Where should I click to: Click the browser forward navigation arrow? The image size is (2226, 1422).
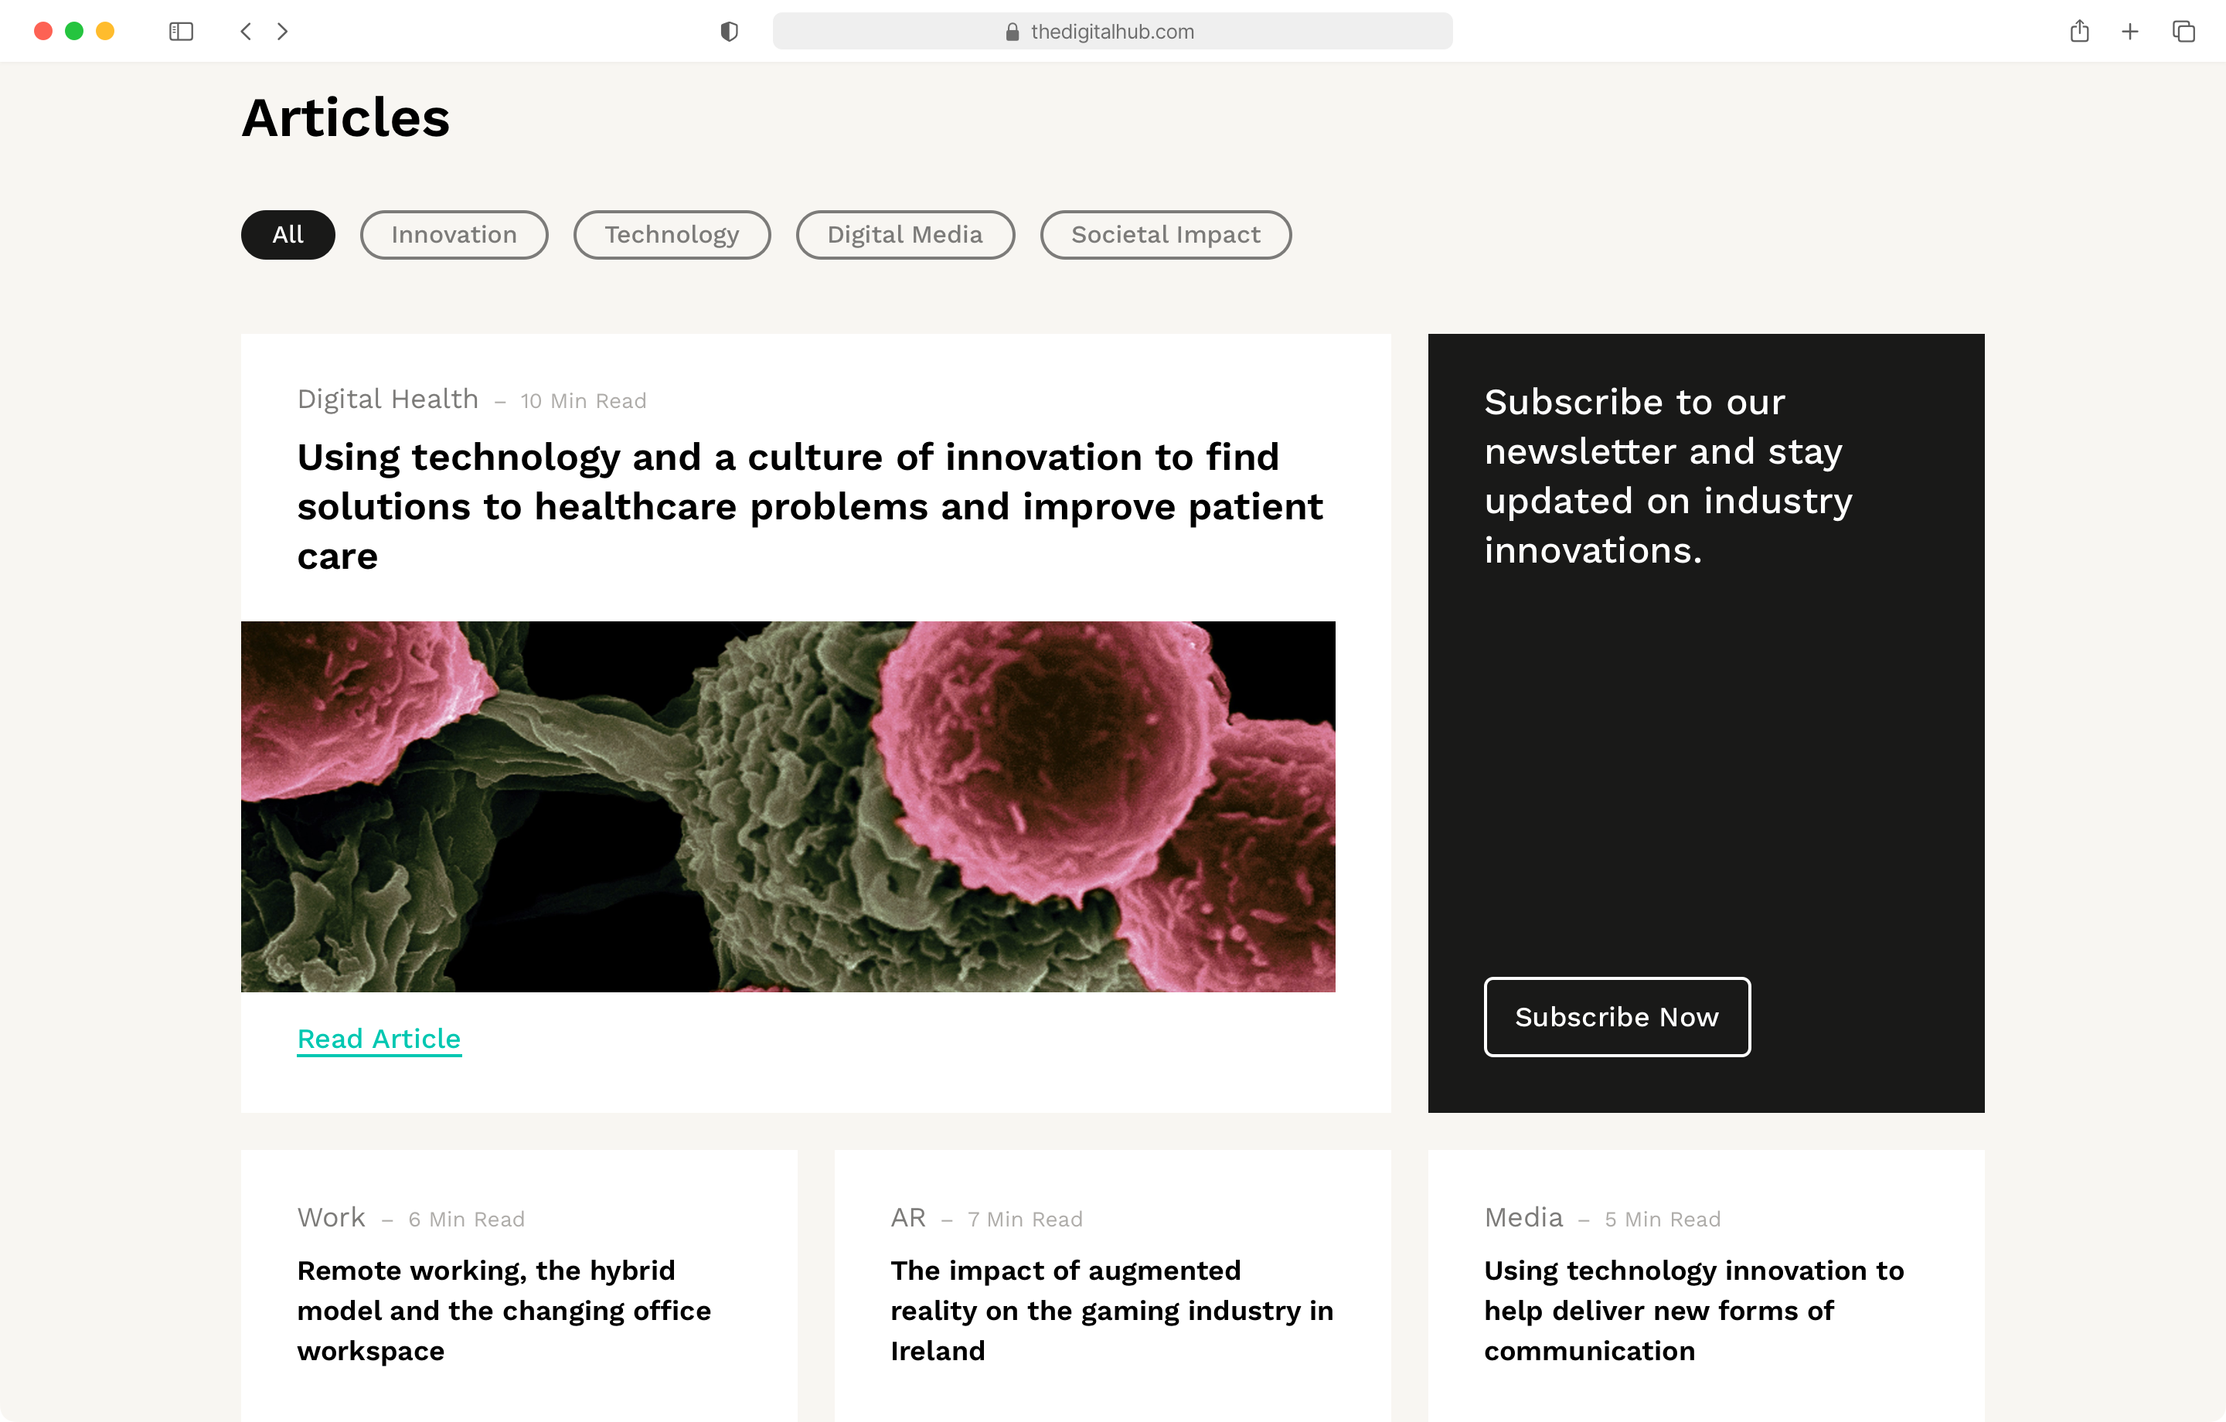tap(284, 31)
